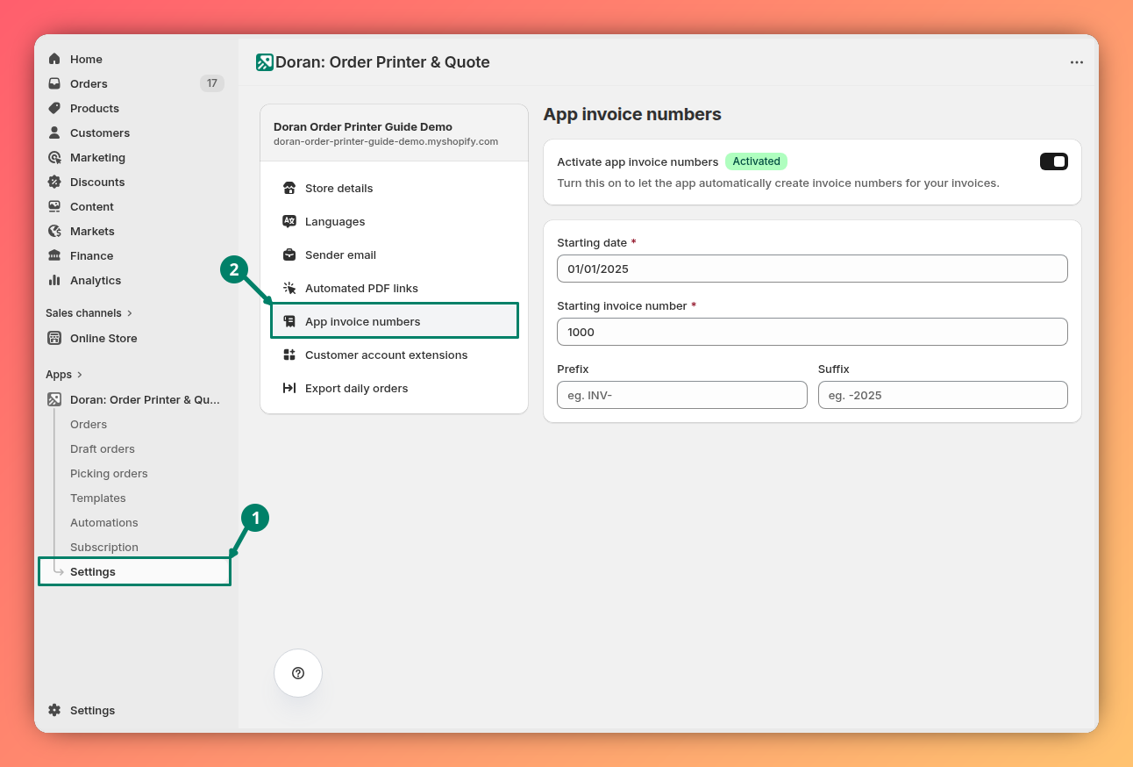Click the Starting invoice number field
The height and width of the screenshot is (767, 1133).
tap(812, 332)
